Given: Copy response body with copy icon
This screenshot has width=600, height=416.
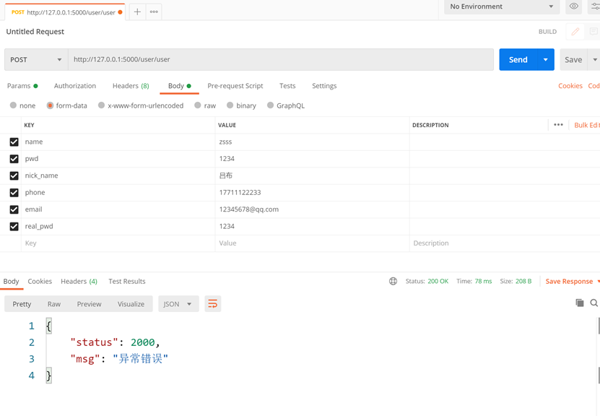Looking at the screenshot, I should [x=580, y=303].
